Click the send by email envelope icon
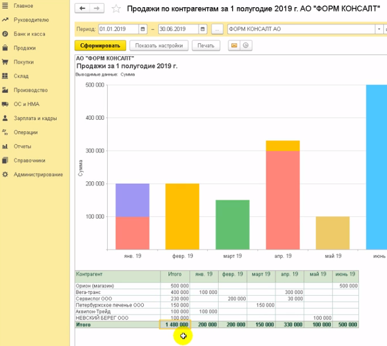This screenshot has width=387, height=346. tap(234, 45)
